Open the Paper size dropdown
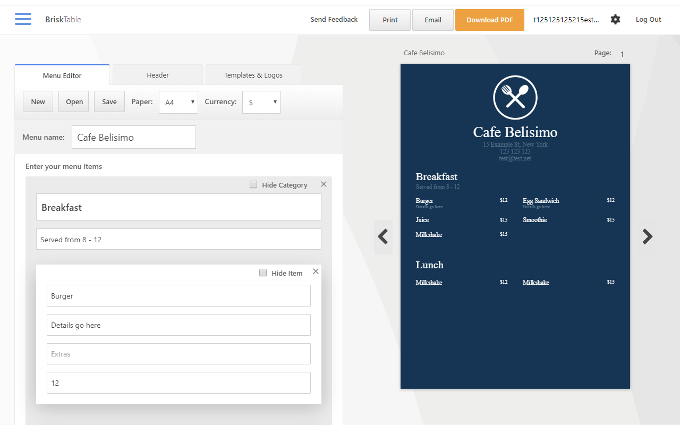Screen dimensions: 680x425 (178, 102)
